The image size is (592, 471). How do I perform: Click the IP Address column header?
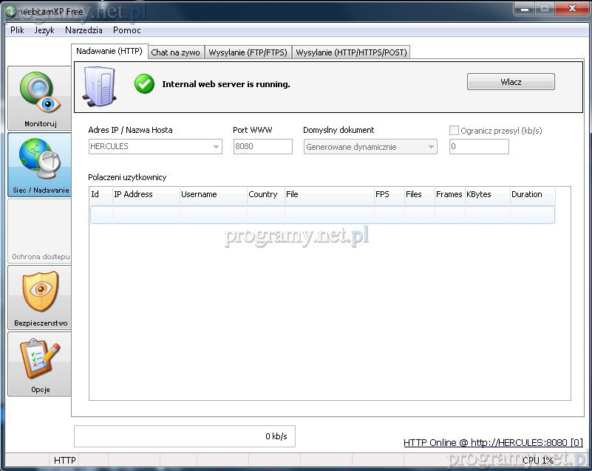(x=146, y=195)
